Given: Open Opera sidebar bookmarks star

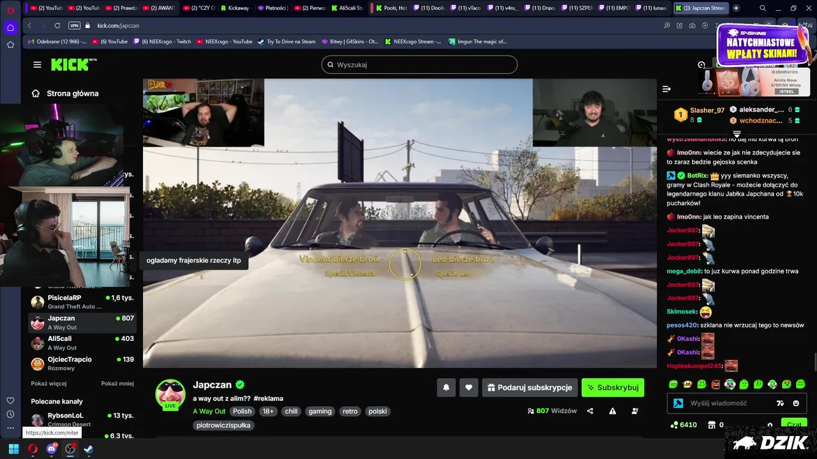Looking at the screenshot, I should (x=10, y=45).
